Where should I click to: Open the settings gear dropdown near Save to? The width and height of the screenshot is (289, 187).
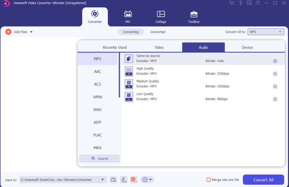[x=147, y=180]
